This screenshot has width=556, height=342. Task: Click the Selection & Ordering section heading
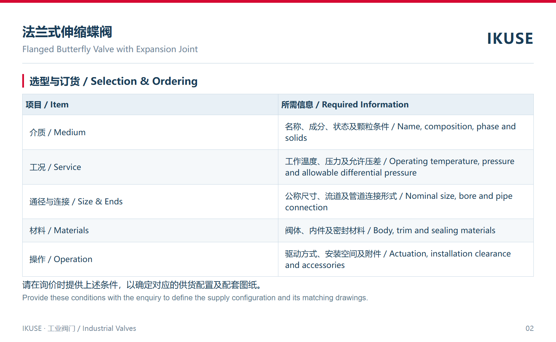click(x=113, y=81)
